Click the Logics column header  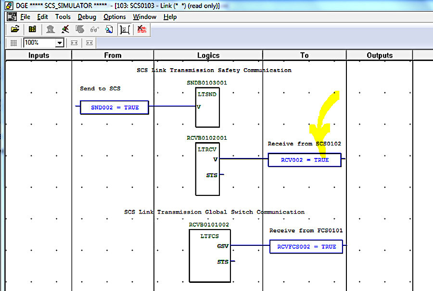click(x=208, y=55)
